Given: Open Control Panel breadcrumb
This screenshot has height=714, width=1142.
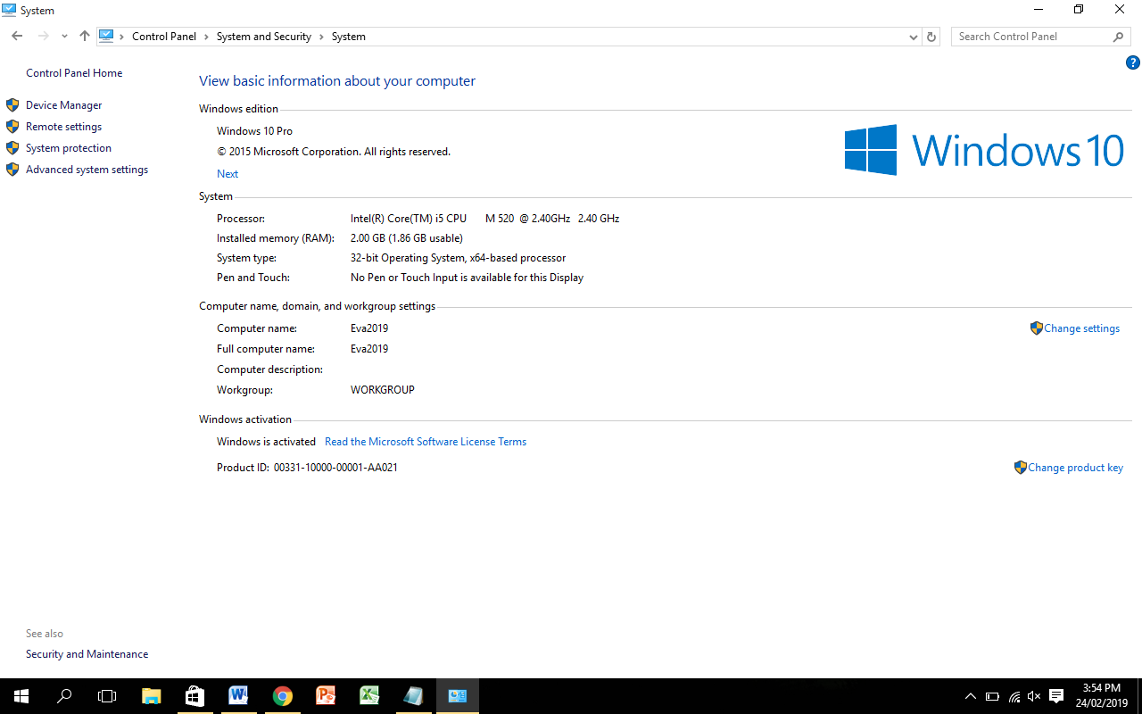Looking at the screenshot, I should tap(164, 37).
